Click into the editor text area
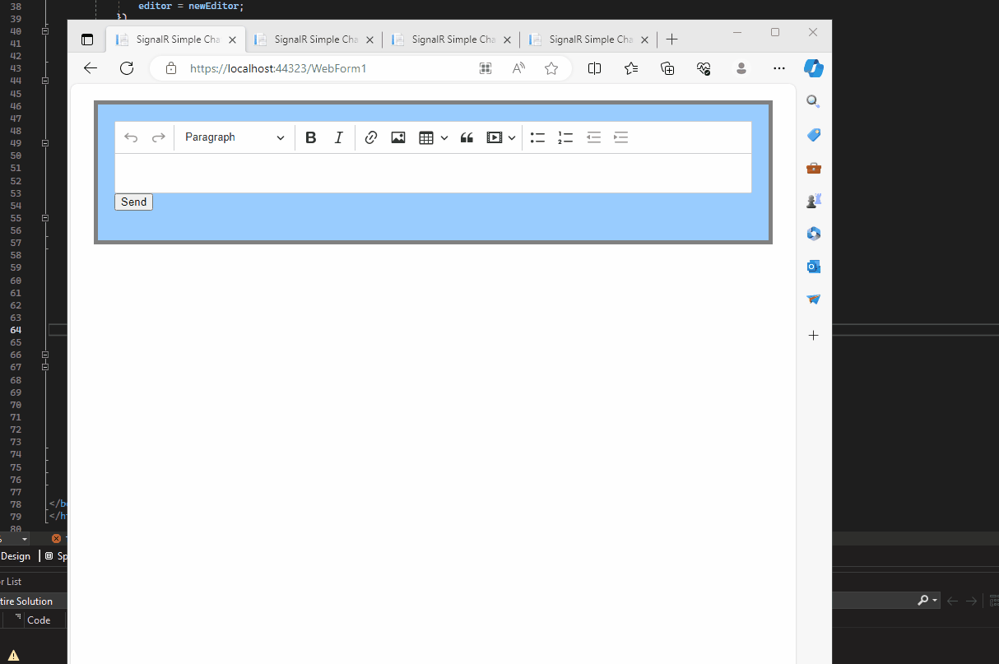 coord(433,173)
